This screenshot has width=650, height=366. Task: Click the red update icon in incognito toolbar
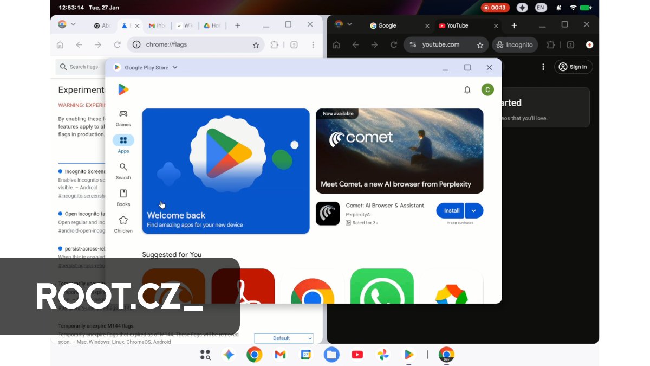coord(589,45)
